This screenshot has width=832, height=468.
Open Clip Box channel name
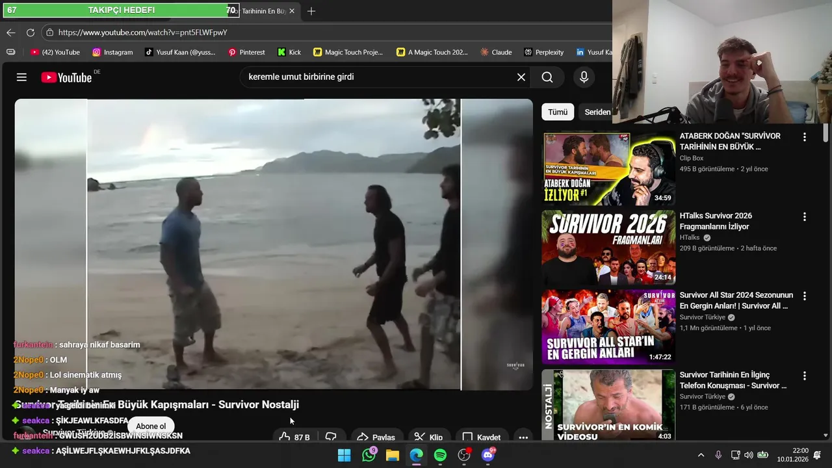click(x=692, y=158)
